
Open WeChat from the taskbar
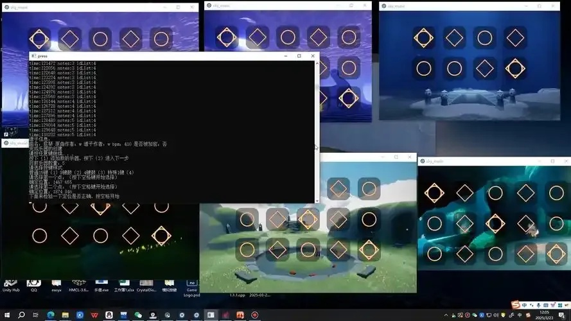(138, 315)
